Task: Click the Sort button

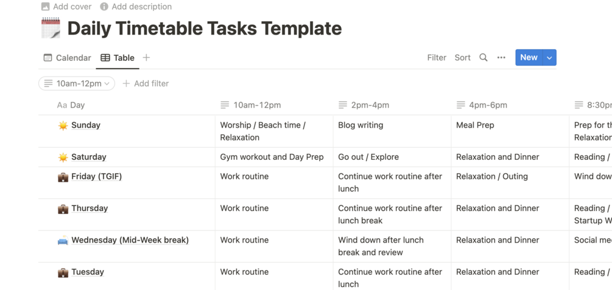Action: click(463, 58)
